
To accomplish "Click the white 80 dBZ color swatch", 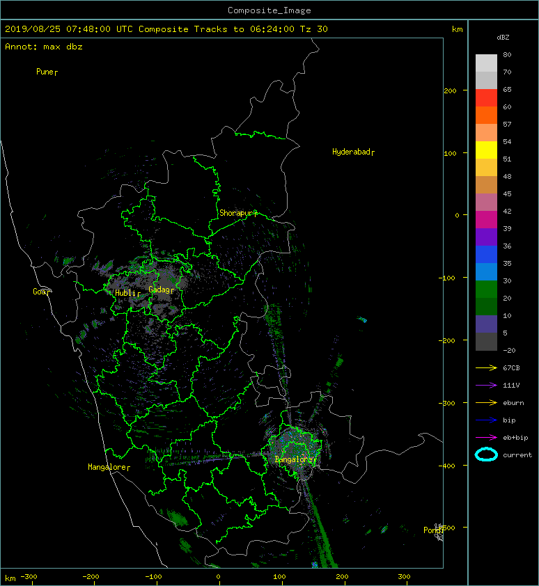I will [x=486, y=63].
